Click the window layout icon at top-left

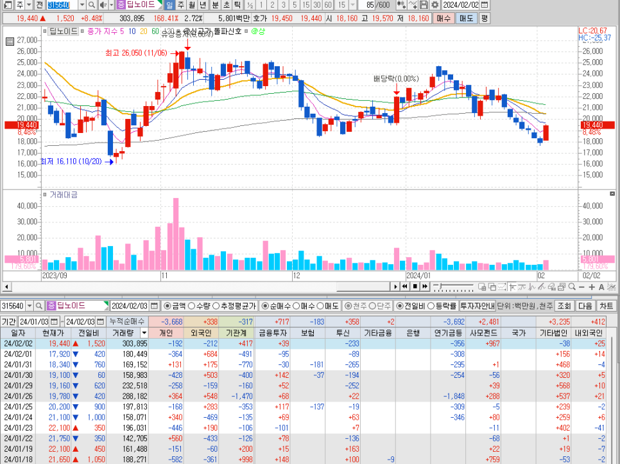coord(8,4)
